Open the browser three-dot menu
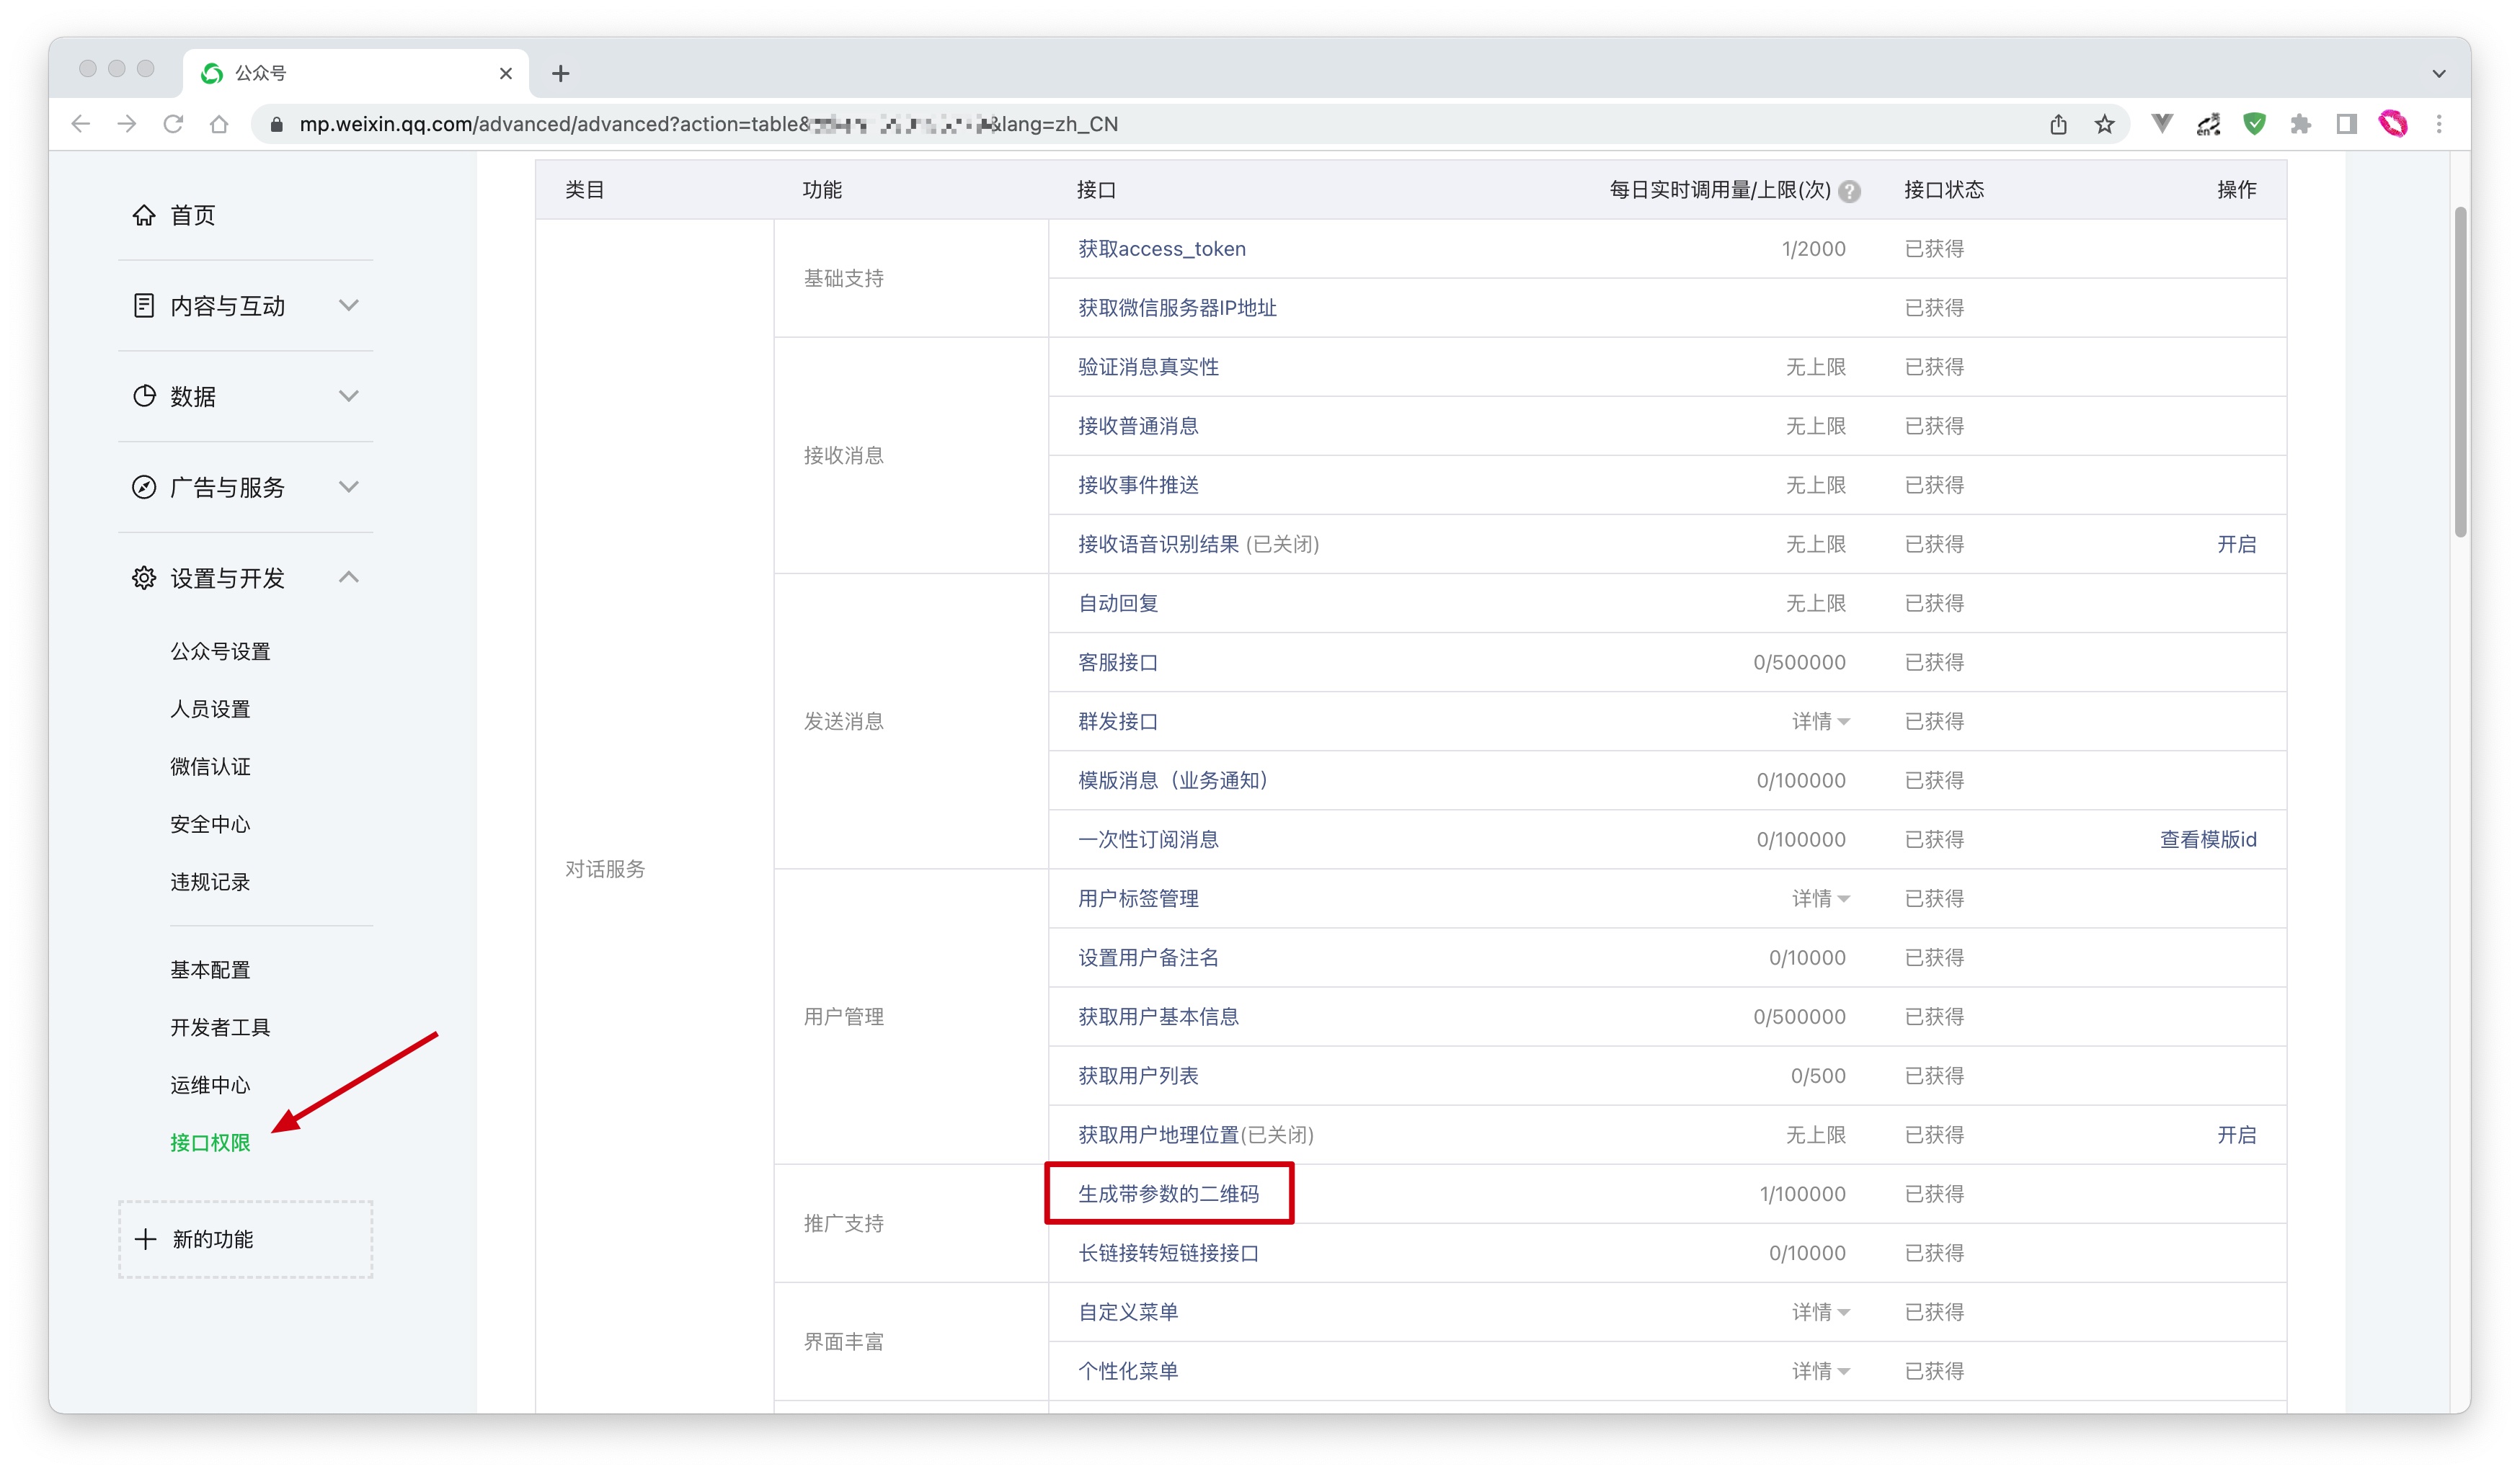The width and height of the screenshot is (2520, 1474). click(2439, 124)
